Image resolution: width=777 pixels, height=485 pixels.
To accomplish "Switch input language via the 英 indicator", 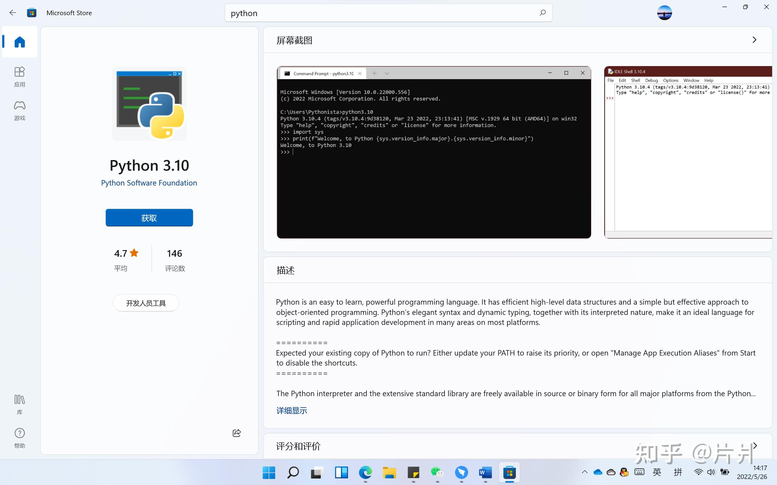I will pyautogui.click(x=657, y=472).
